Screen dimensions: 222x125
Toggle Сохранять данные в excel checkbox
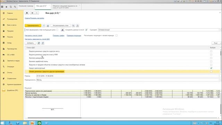pos(86,30)
